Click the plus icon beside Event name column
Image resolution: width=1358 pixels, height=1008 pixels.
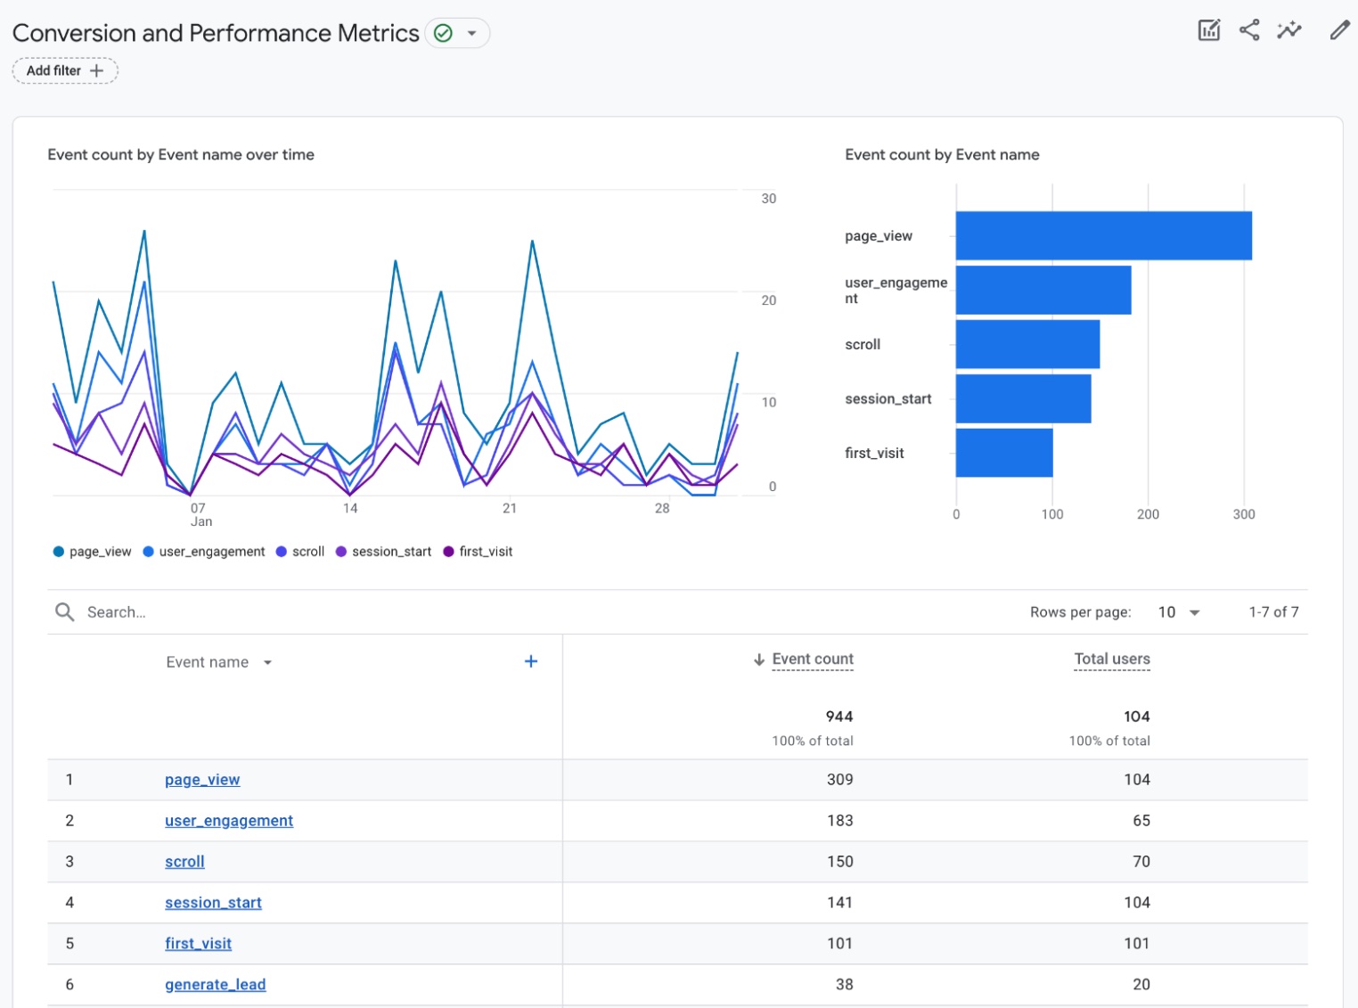[530, 660]
